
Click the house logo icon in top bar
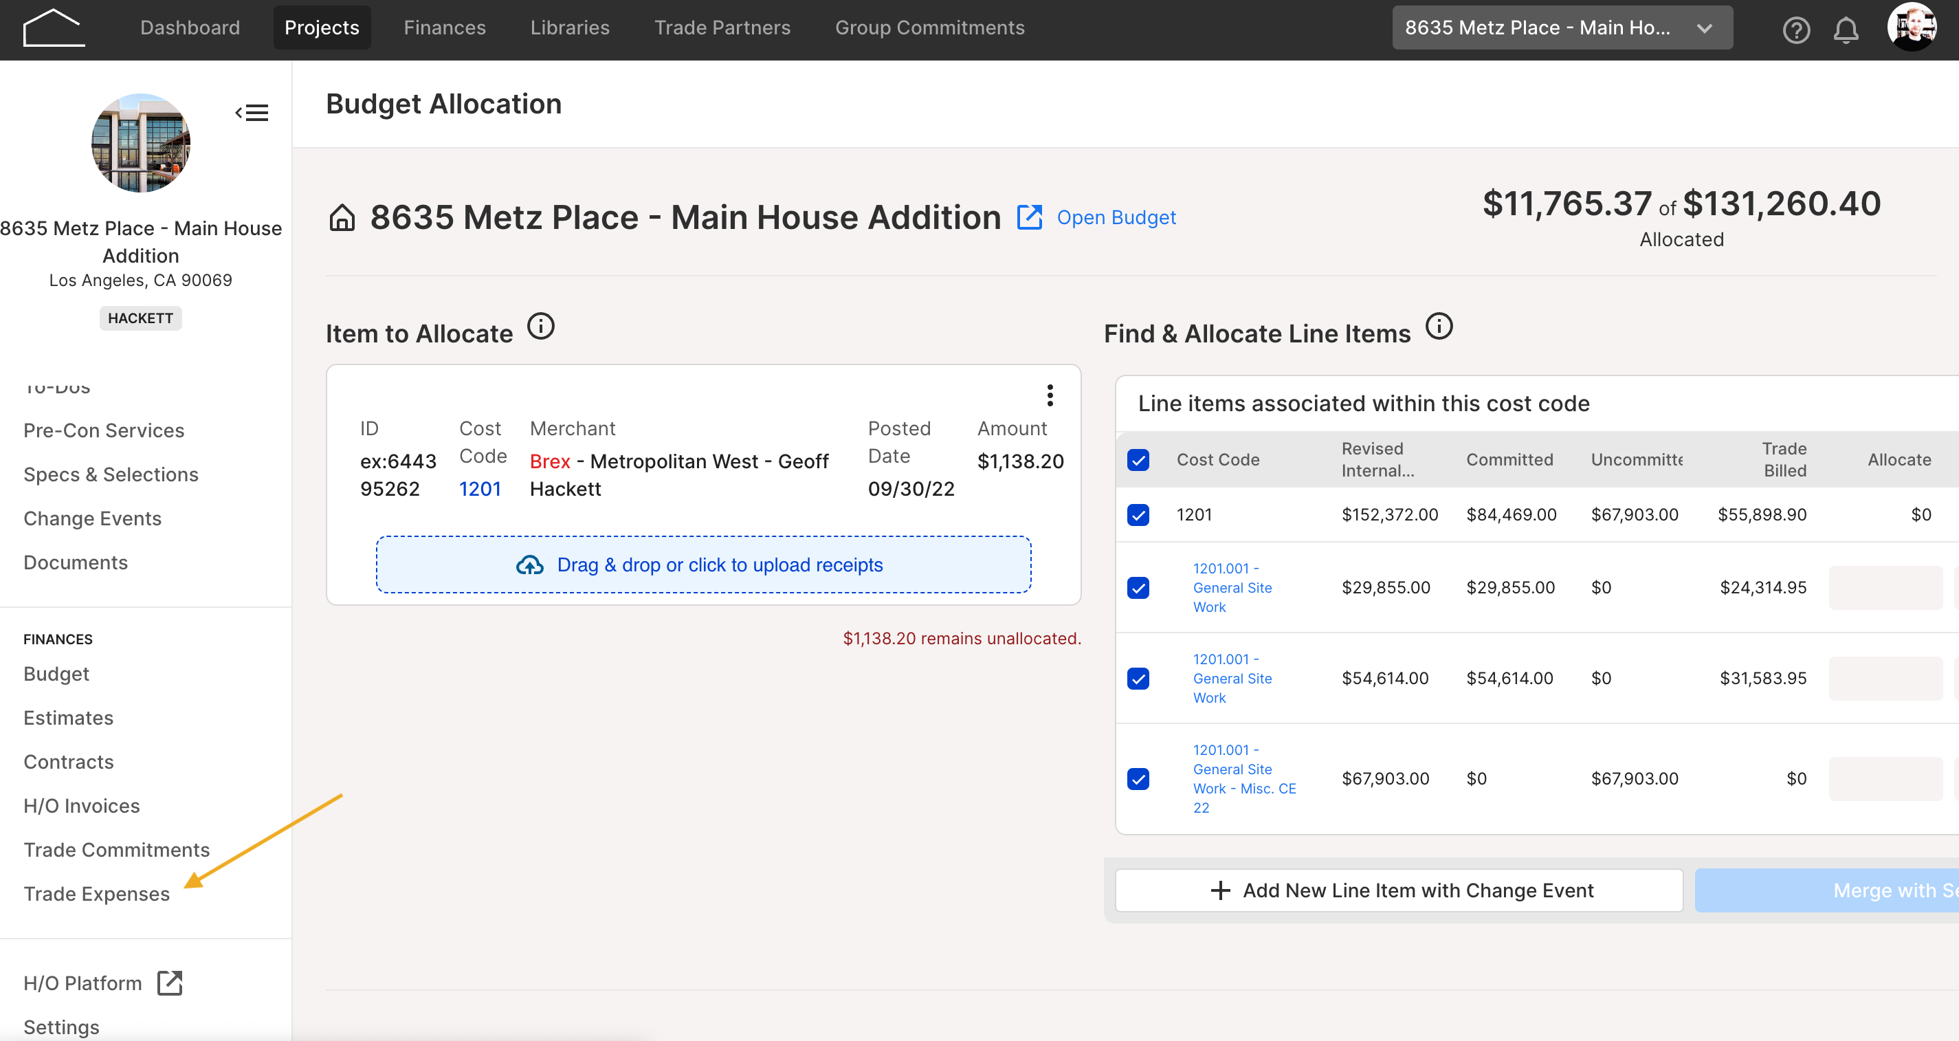(x=53, y=28)
